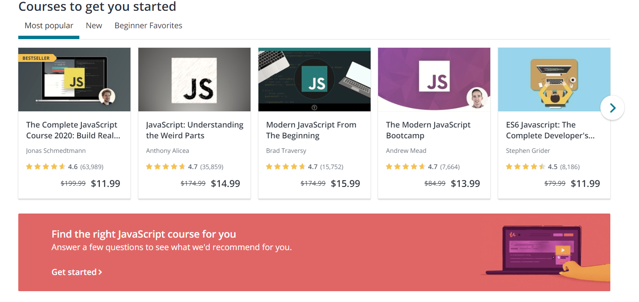Click the ES6 Javascript course thumbnail

(554, 79)
